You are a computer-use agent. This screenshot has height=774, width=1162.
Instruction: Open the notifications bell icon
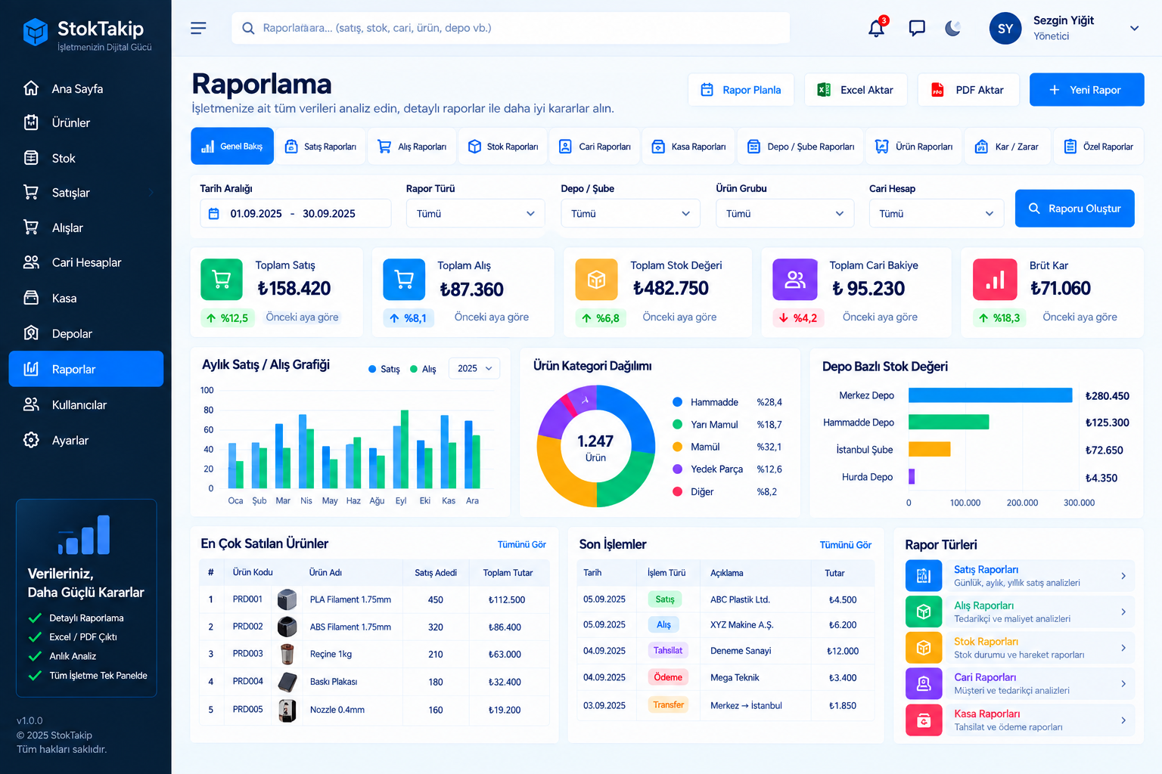click(876, 28)
